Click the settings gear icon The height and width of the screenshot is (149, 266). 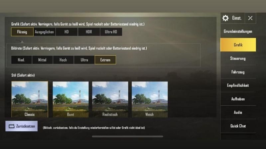point(225,18)
